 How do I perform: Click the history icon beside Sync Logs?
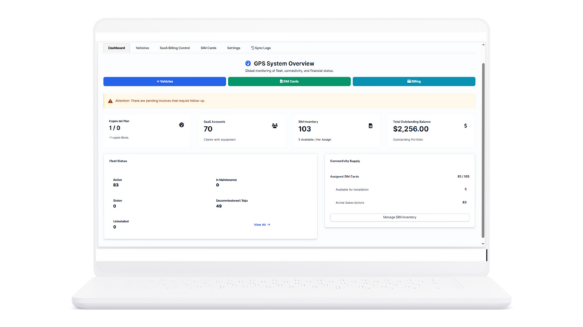coord(252,48)
